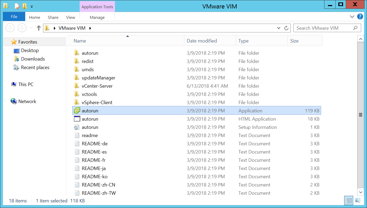Click the VMware autorun application icon
Image resolution: width=367 pixels, height=208 pixels.
pos(77,111)
